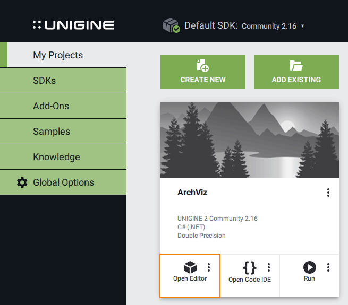Open the ArchViz project options menu
The height and width of the screenshot is (305, 348).
click(x=328, y=193)
